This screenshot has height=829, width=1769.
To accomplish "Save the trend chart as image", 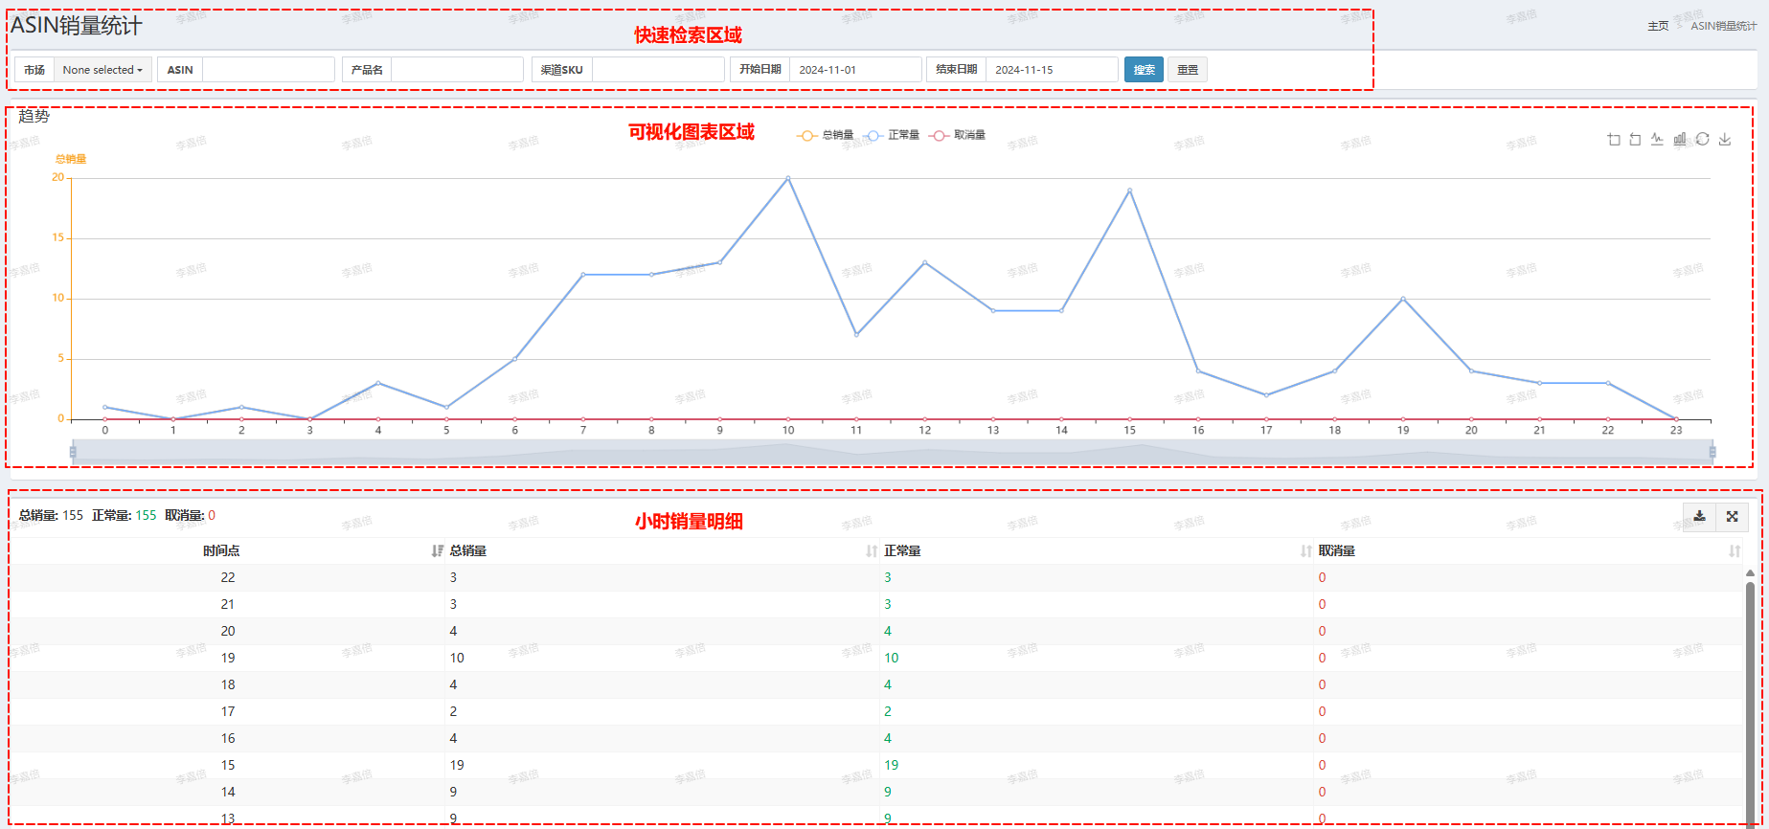I will coord(1725,140).
